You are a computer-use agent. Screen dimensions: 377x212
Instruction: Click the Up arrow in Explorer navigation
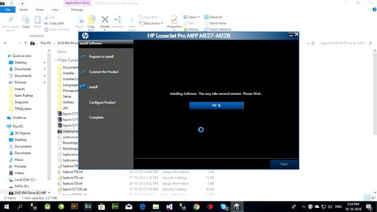click(26, 43)
